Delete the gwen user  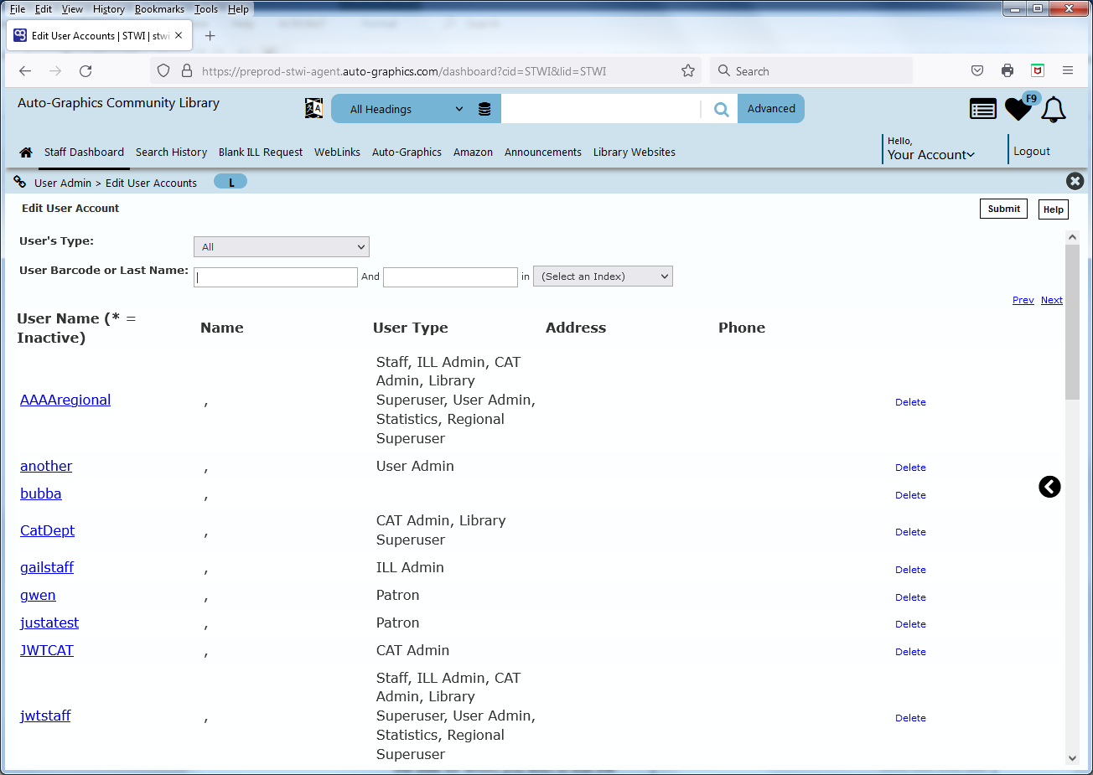(x=910, y=597)
